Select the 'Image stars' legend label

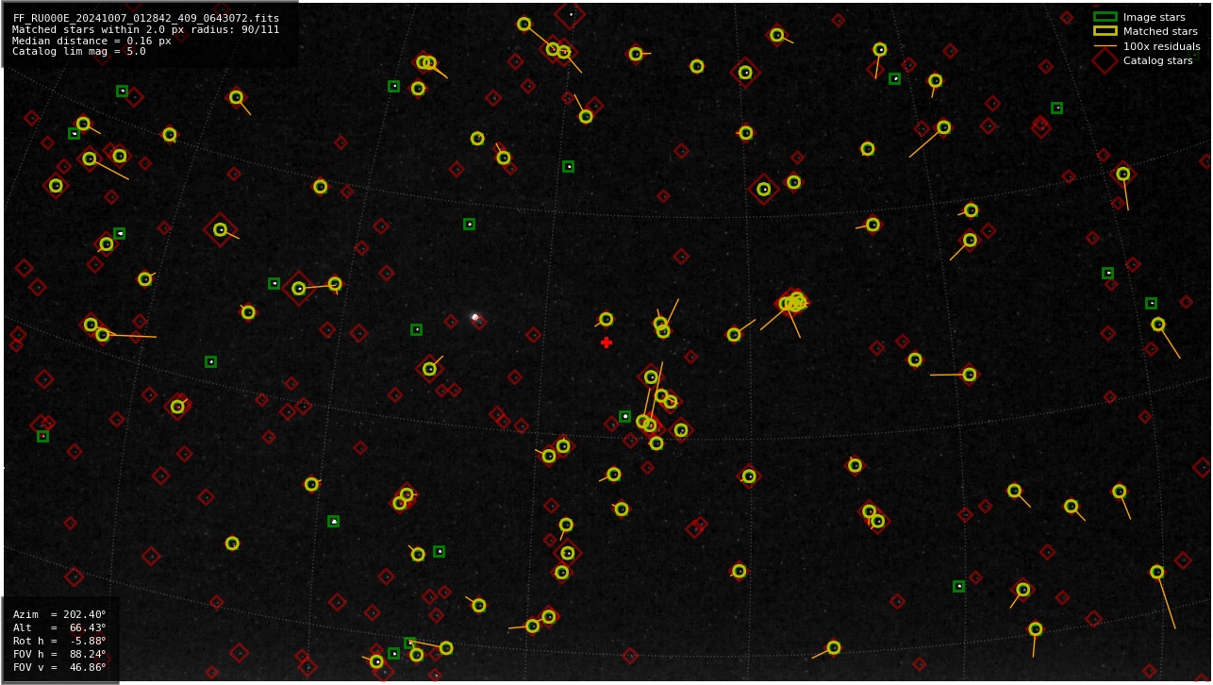(x=1154, y=17)
